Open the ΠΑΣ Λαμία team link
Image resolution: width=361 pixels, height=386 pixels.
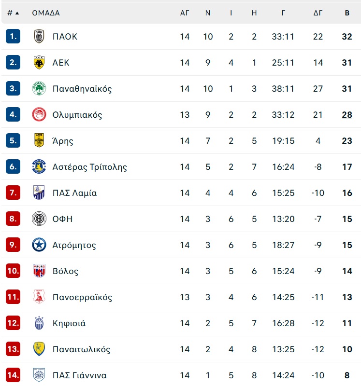[74, 193]
